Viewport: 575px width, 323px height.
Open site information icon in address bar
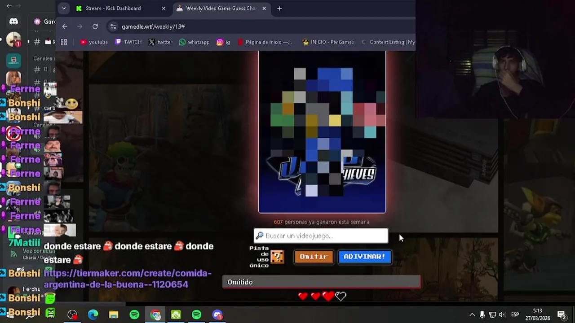[113, 26]
